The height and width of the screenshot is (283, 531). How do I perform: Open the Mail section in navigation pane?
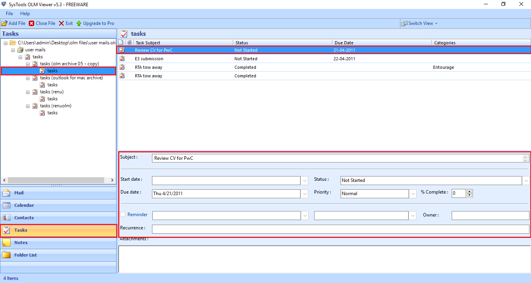click(58, 193)
